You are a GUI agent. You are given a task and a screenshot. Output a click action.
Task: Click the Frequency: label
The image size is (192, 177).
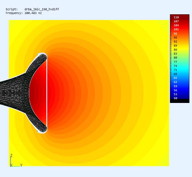14,13
